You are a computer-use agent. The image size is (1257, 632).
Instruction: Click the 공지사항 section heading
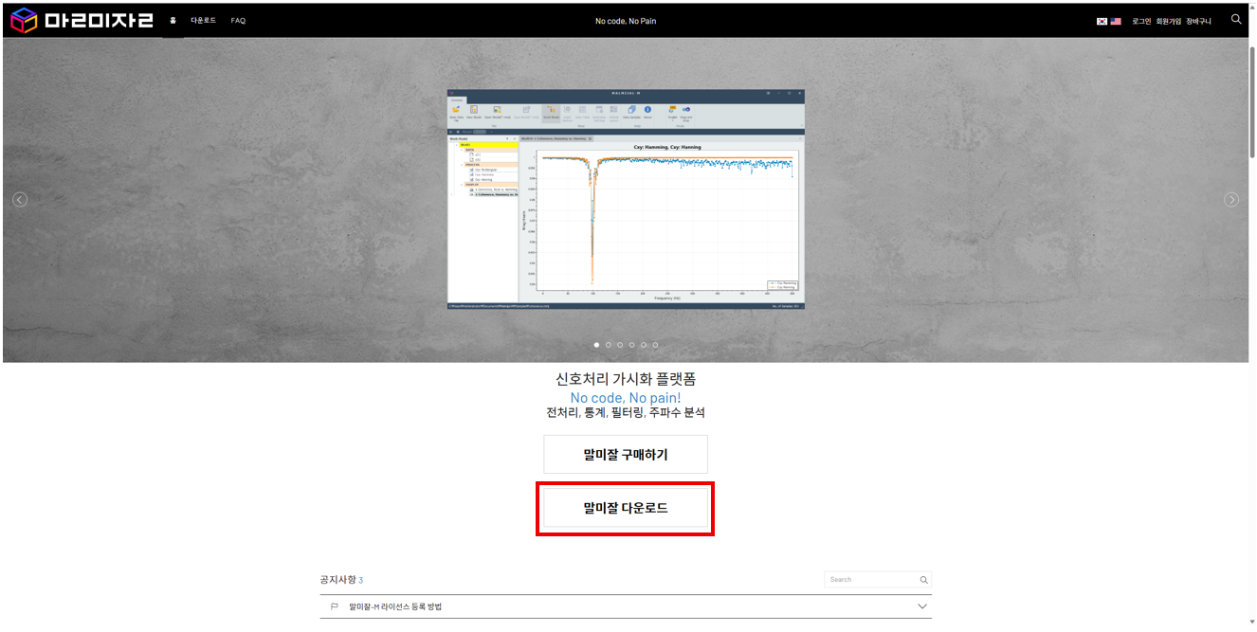[338, 579]
